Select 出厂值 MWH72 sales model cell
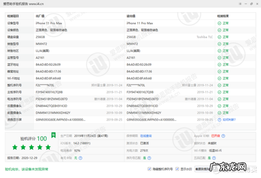261x178 pixels. click(x=41, y=44)
